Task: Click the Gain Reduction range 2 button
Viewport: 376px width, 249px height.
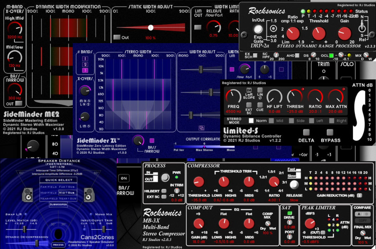Action: [359, 195]
